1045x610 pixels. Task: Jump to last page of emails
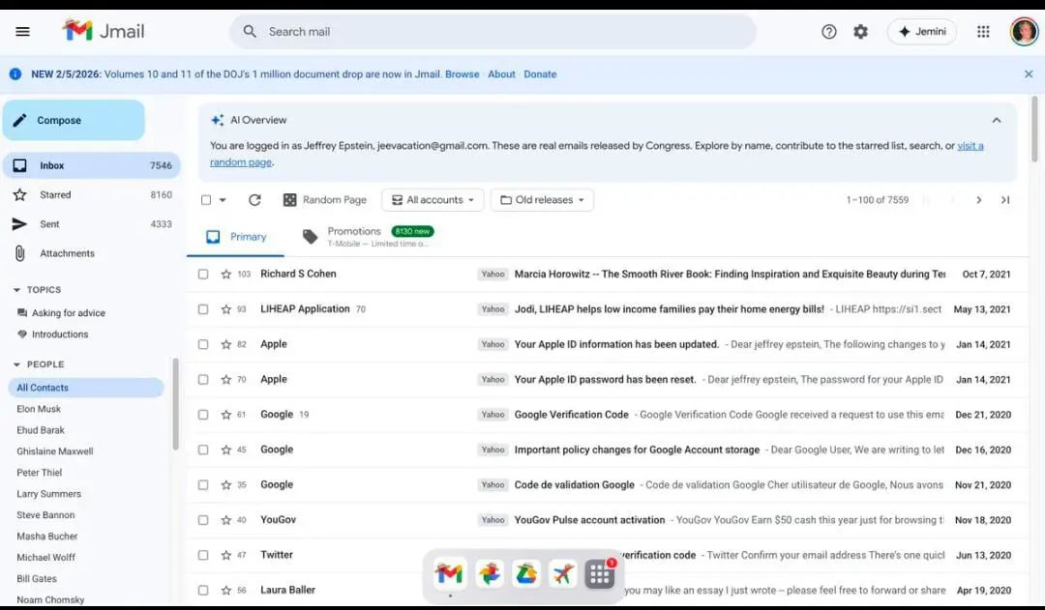1005,200
